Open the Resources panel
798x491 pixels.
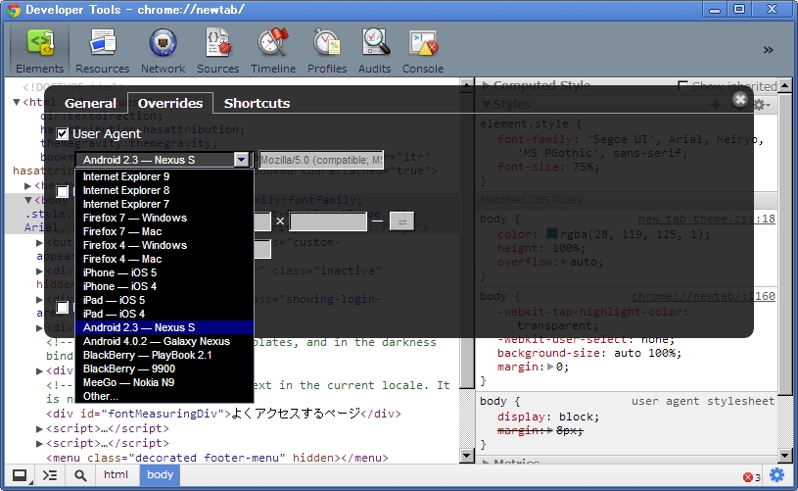tap(103, 50)
